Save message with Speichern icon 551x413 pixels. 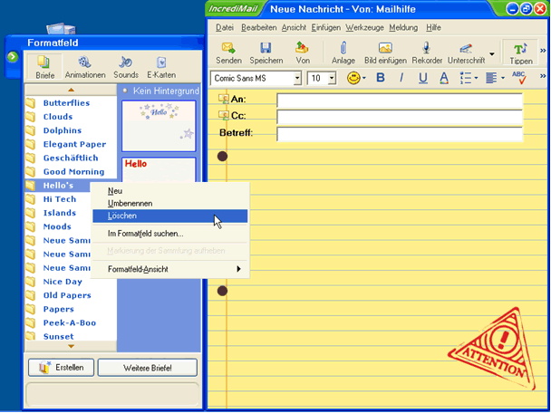coord(266,53)
